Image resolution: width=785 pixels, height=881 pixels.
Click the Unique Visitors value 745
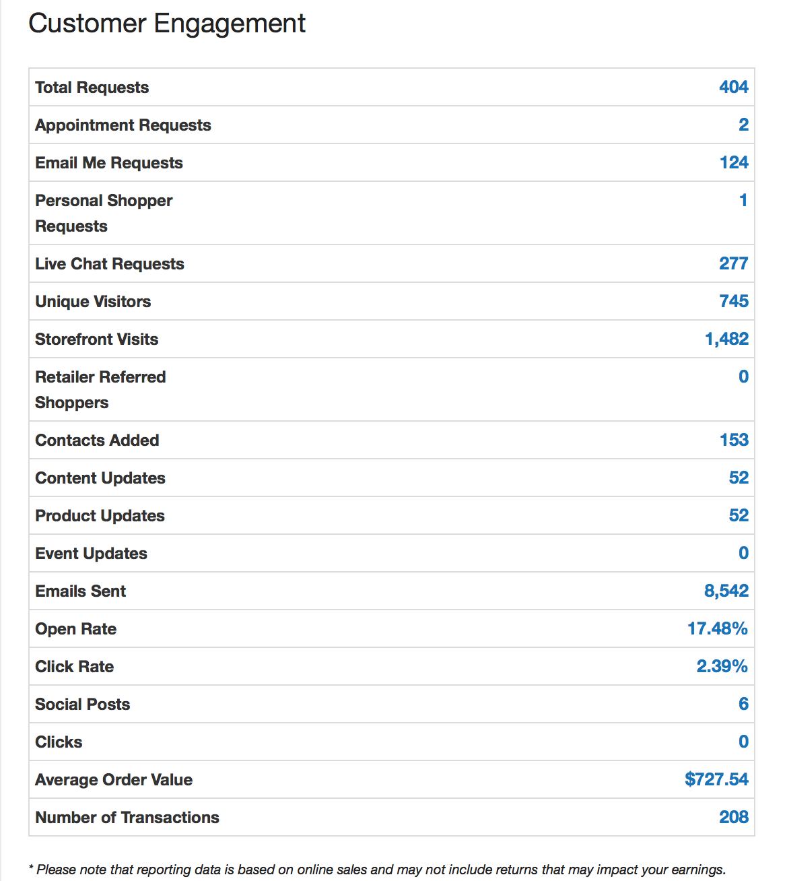[733, 301]
